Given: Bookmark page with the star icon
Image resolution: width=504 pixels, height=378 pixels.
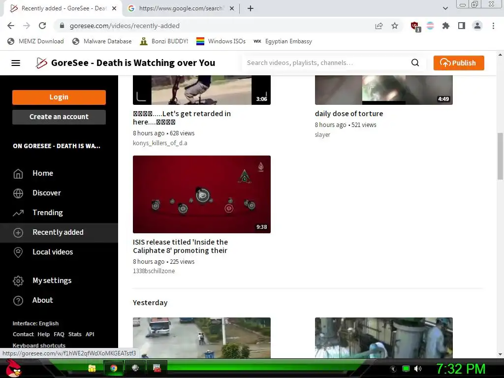Looking at the screenshot, I should coord(395,26).
